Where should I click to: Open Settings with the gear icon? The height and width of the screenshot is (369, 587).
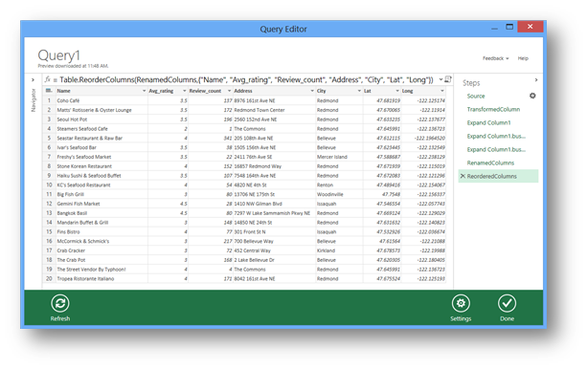pyautogui.click(x=461, y=303)
